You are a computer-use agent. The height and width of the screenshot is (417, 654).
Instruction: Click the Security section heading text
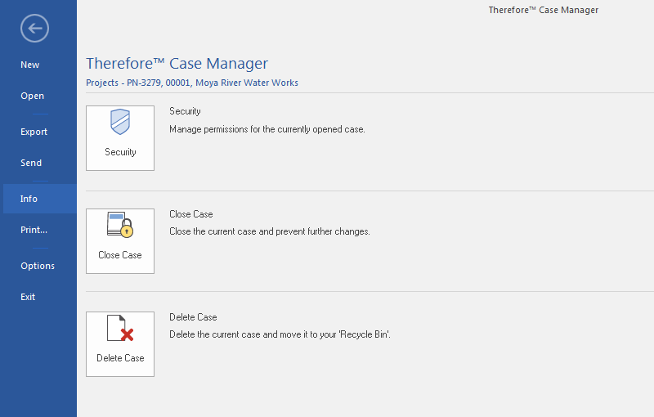coord(185,111)
